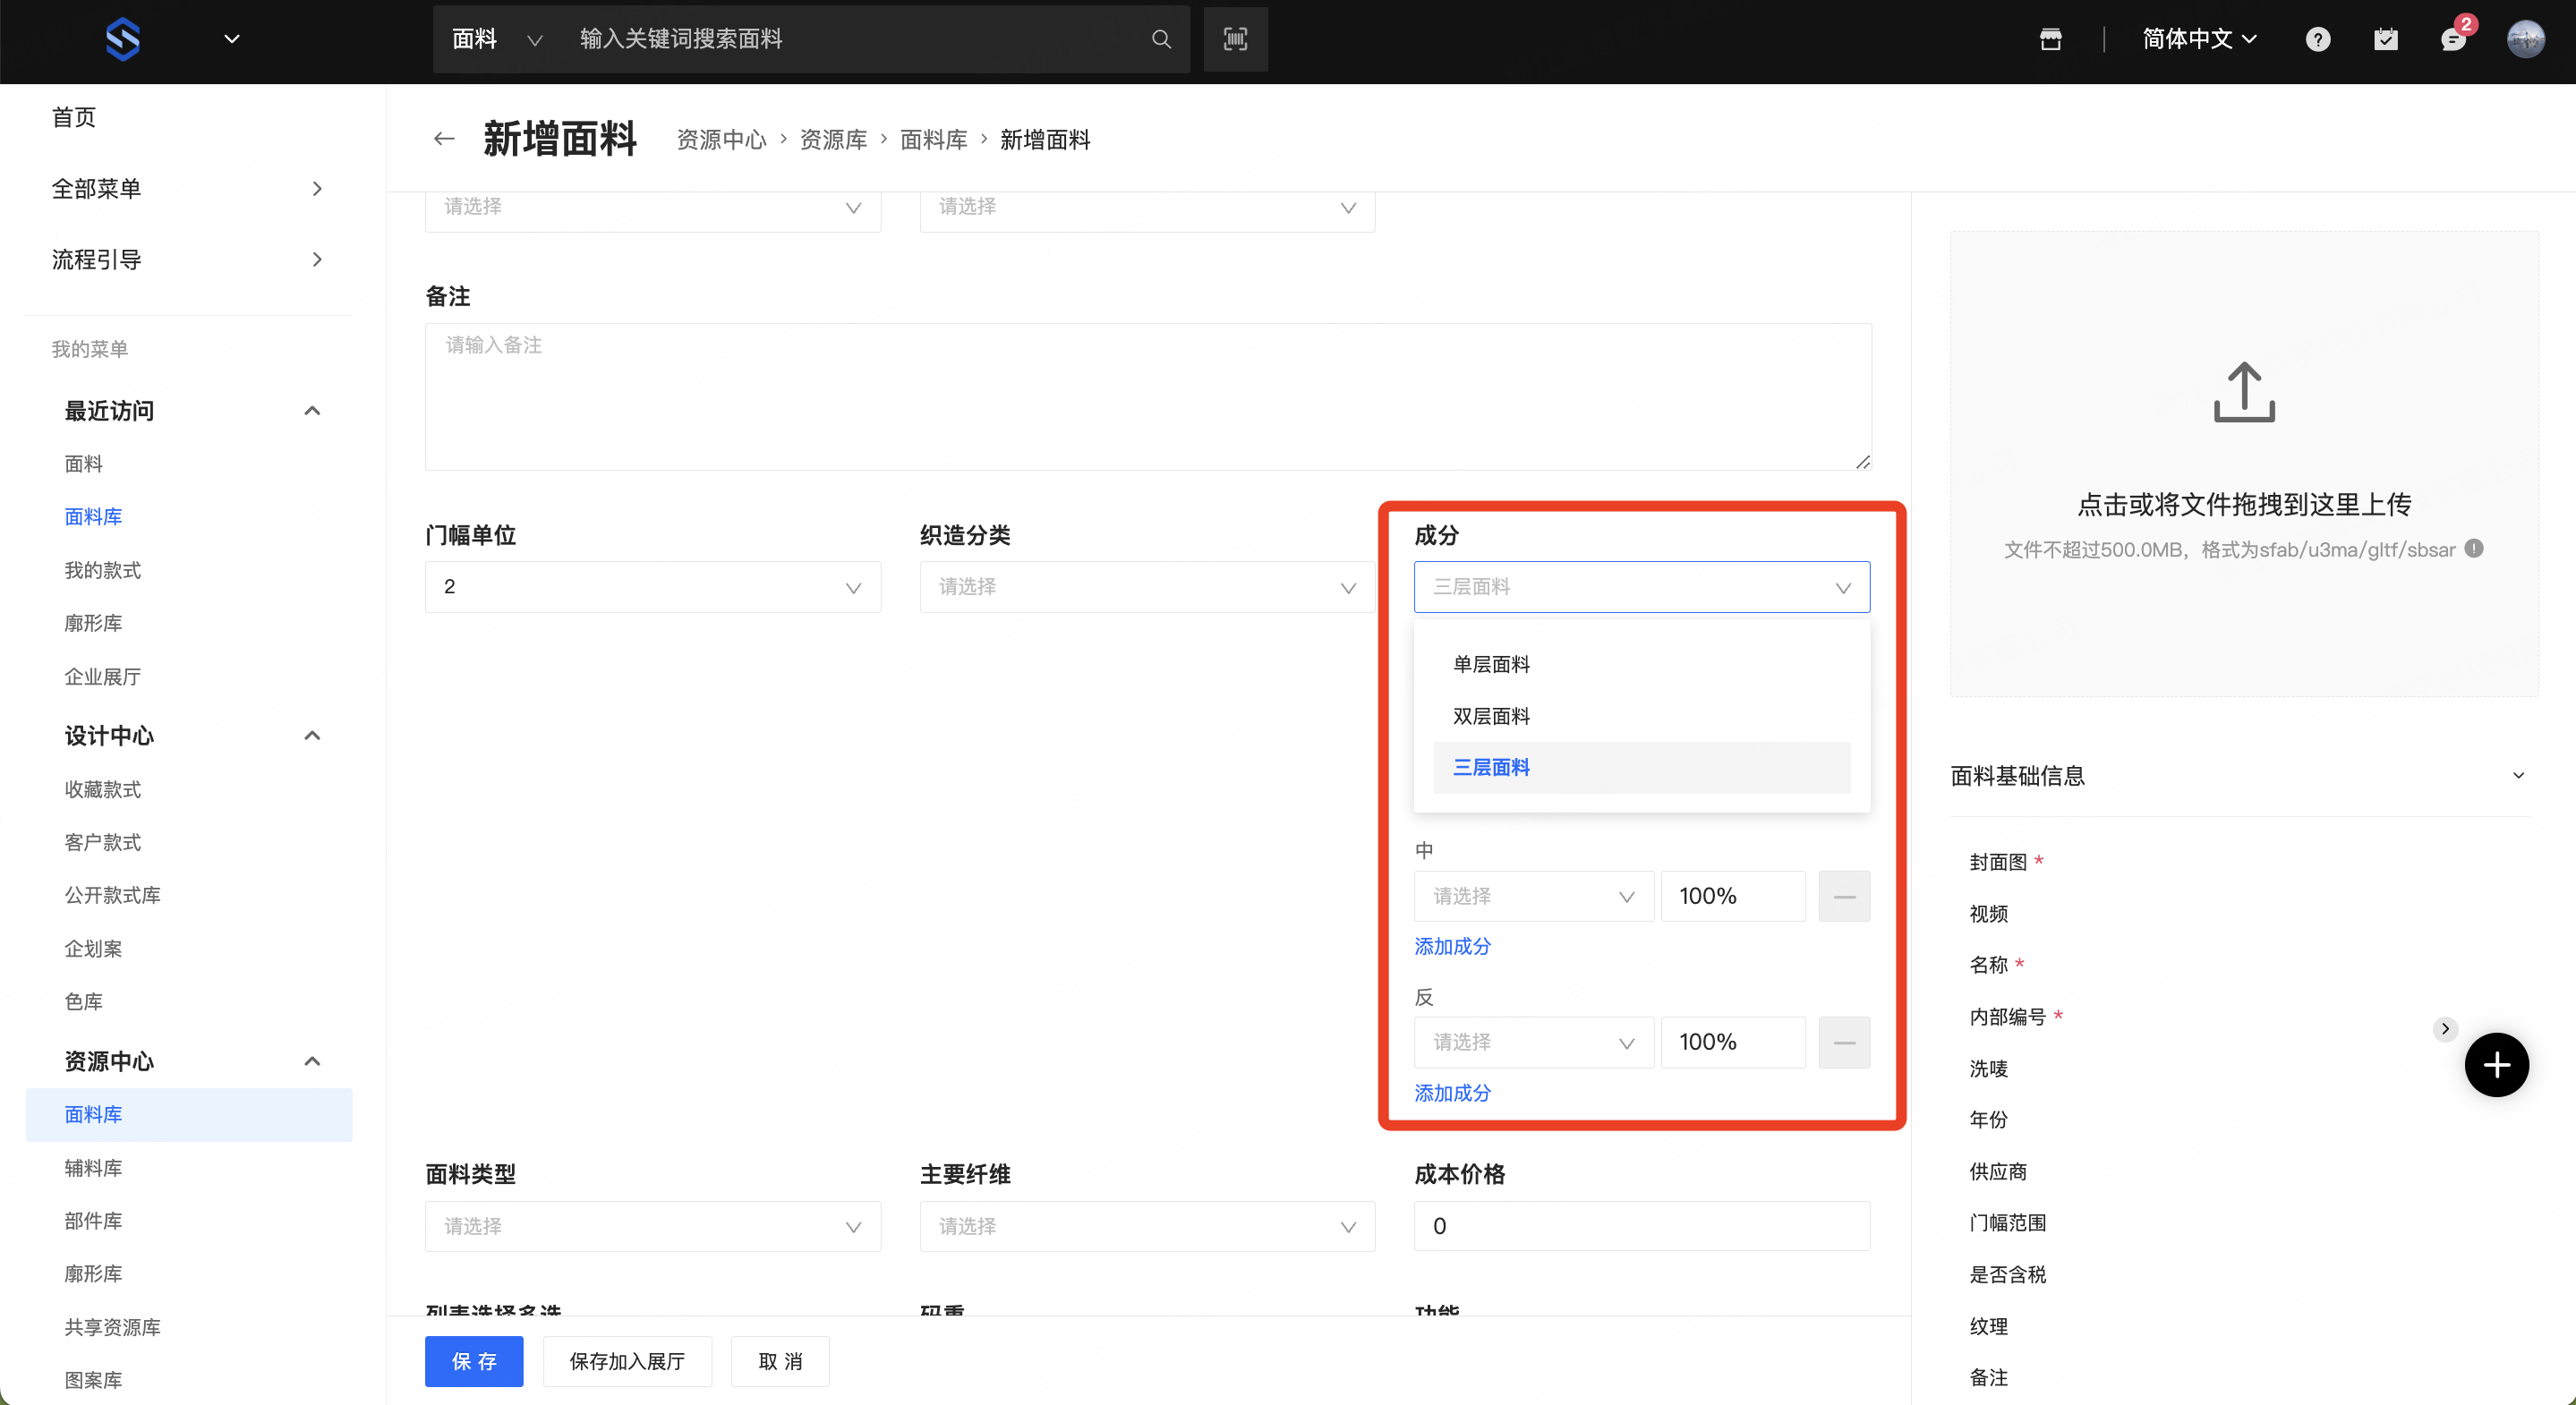The width and height of the screenshot is (2576, 1405).
Task: Click the upload arrow icon to upload a file
Action: click(x=2243, y=392)
